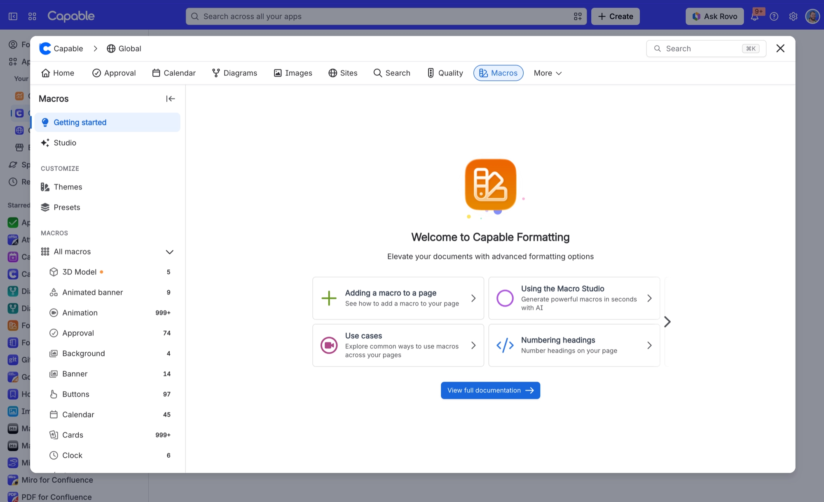The height and width of the screenshot is (502, 824).
Task: Open the Adding a macro to a page card
Action: pos(398,298)
